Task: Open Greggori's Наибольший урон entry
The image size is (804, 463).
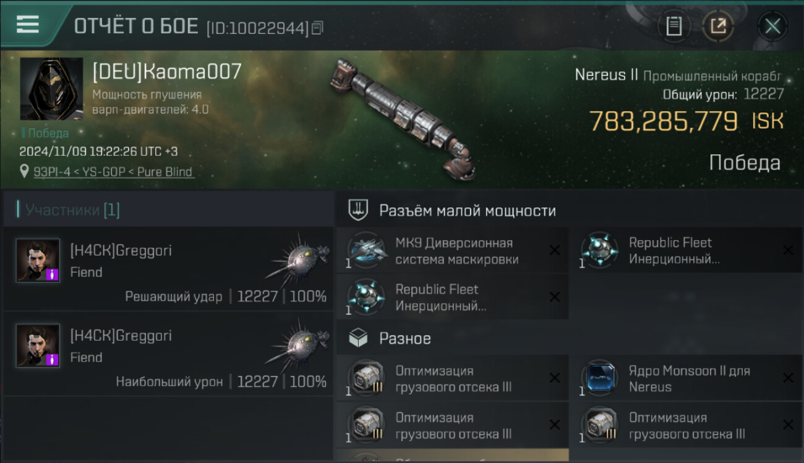Action: pos(168,354)
